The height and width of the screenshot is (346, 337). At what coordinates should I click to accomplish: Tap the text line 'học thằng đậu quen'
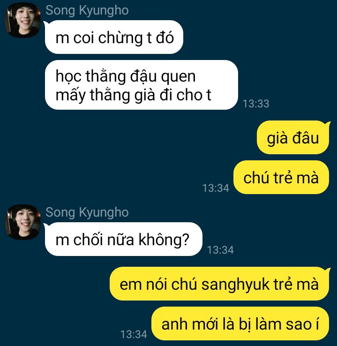126,76
